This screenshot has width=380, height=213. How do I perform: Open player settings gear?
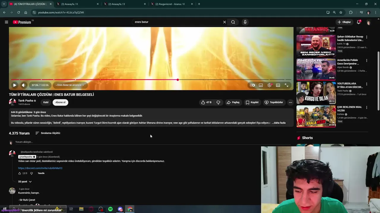(x=270, y=85)
